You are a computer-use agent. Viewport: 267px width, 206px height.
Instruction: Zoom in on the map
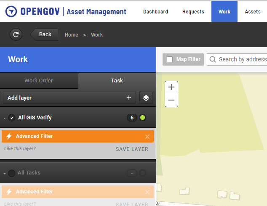click(171, 87)
